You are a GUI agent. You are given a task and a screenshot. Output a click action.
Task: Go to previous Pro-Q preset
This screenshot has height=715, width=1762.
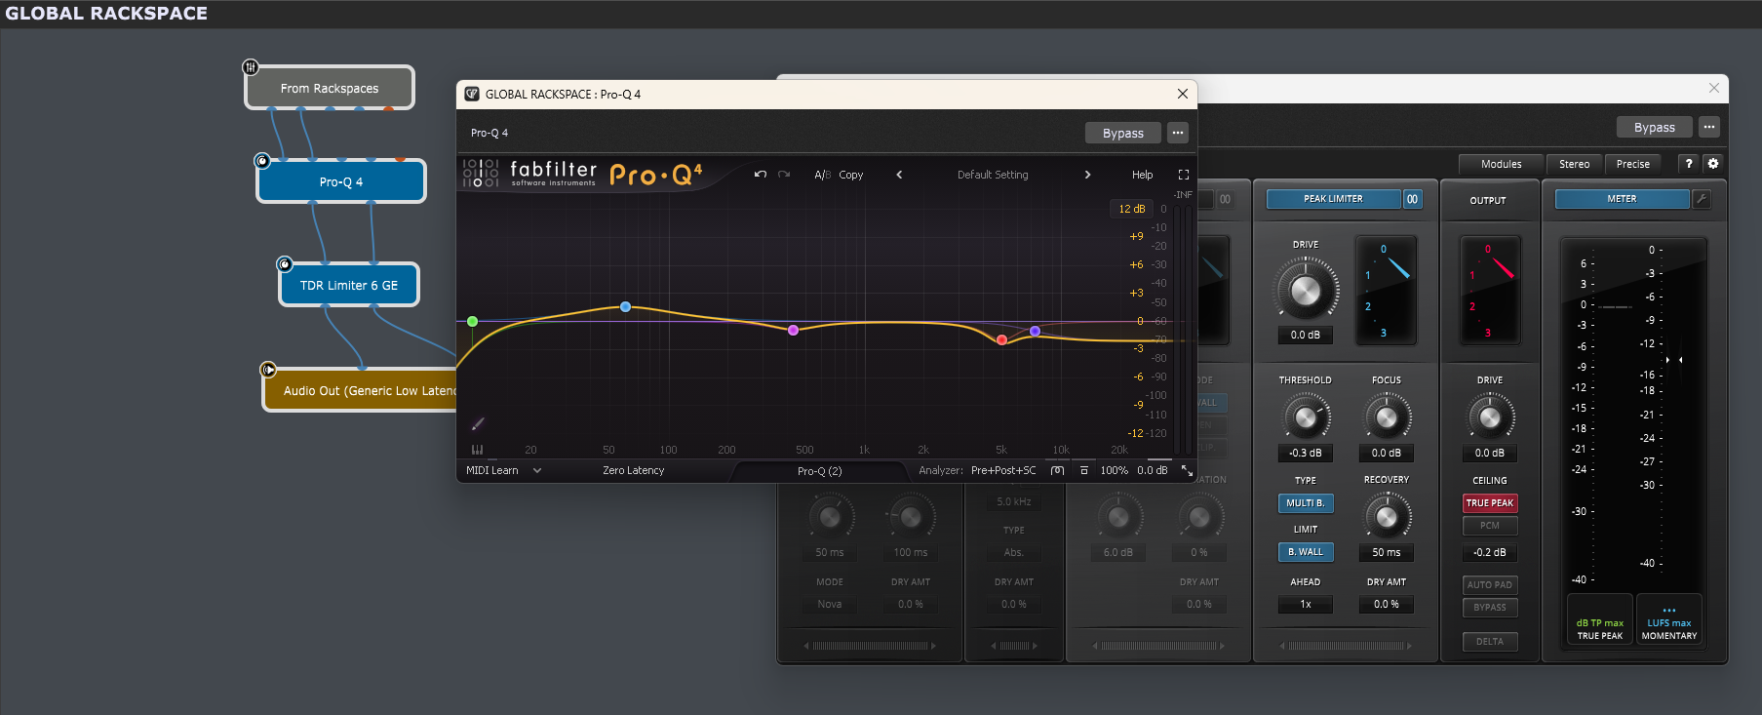pos(899,175)
